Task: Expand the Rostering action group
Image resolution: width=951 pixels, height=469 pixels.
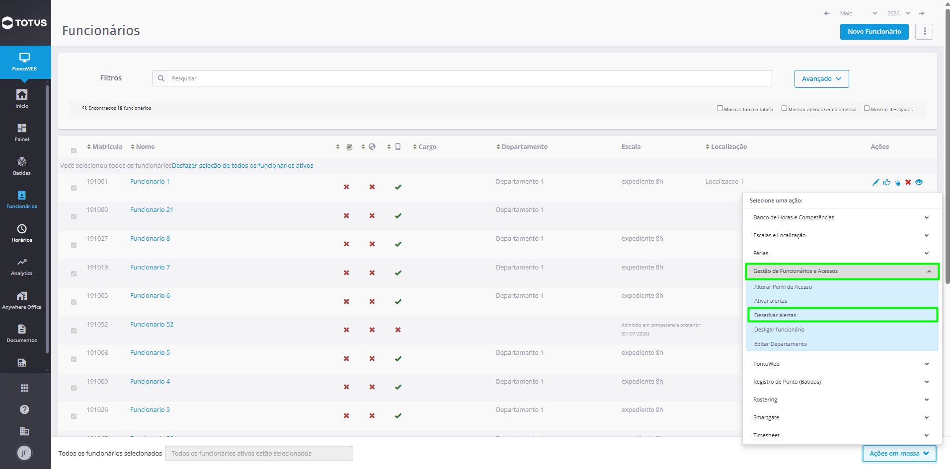Action: point(842,400)
